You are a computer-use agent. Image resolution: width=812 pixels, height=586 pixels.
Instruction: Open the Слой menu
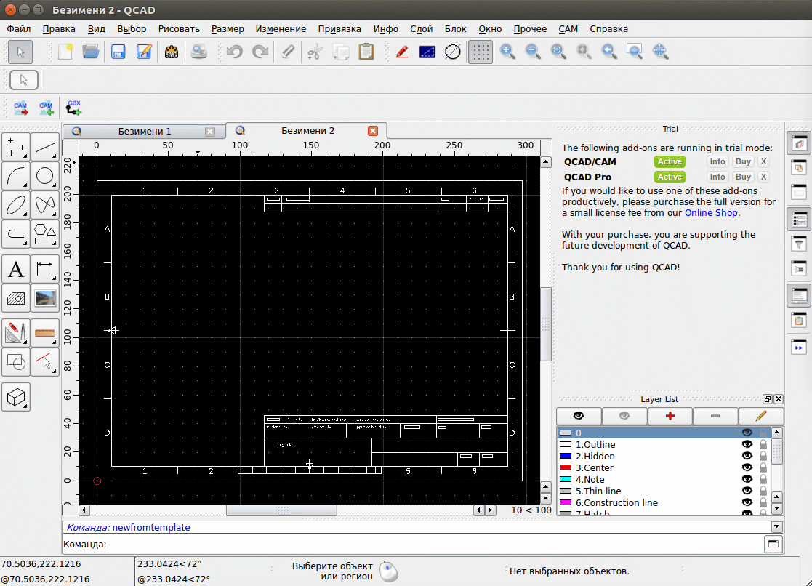(421, 29)
